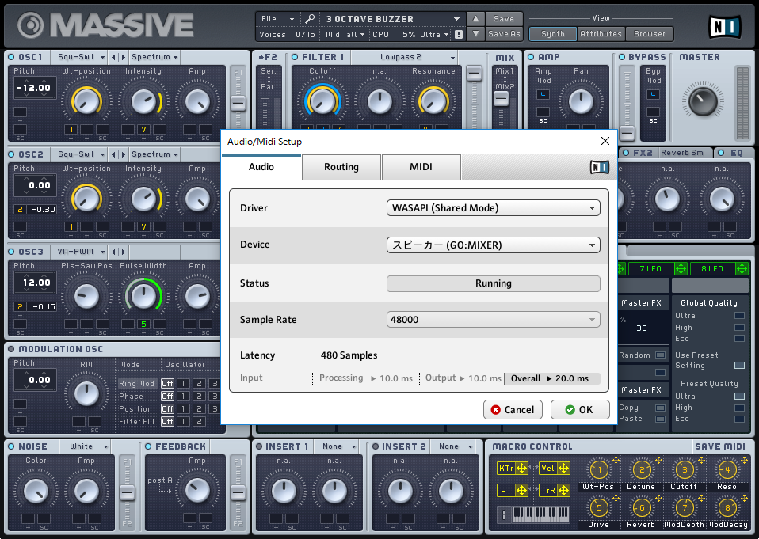
Task: Open the Driver dropdown showing WASAPI
Action: tap(494, 208)
